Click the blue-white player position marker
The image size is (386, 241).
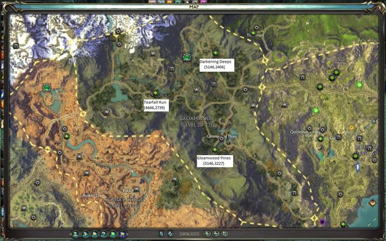coord(358,167)
